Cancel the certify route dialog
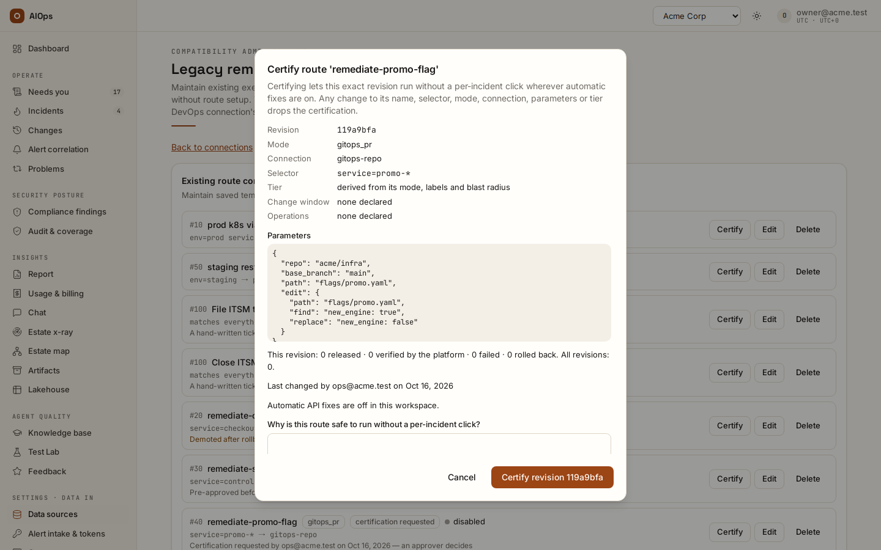Image resolution: width=881 pixels, height=550 pixels. click(461, 477)
